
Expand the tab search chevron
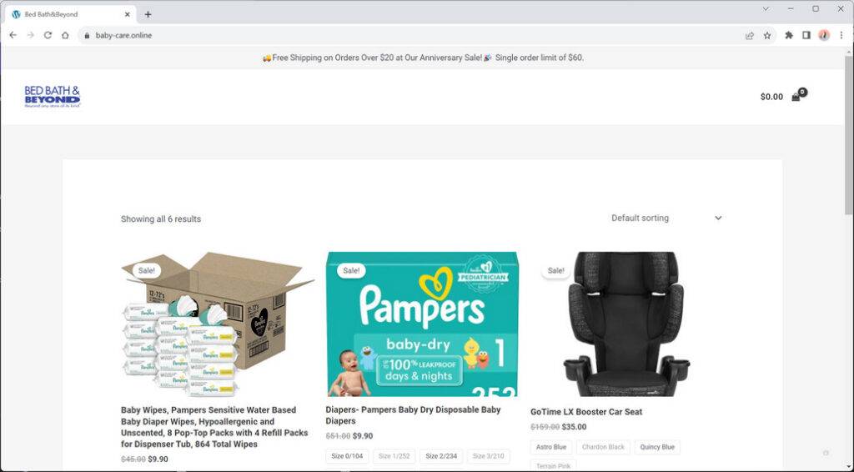[x=766, y=8]
